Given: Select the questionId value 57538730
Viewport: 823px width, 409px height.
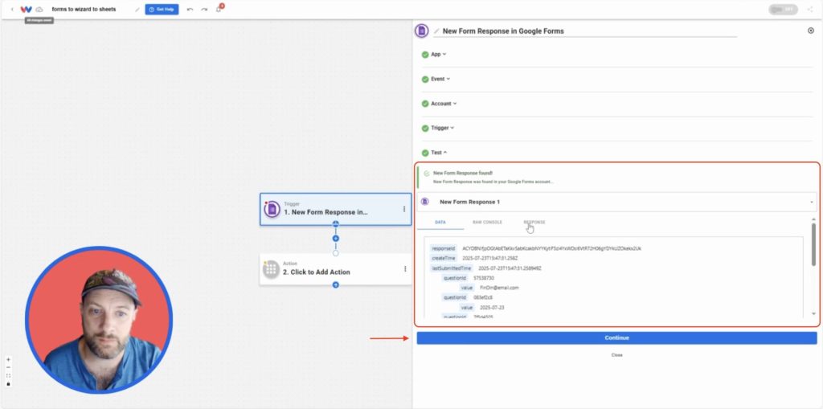Looking at the screenshot, I should point(483,278).
